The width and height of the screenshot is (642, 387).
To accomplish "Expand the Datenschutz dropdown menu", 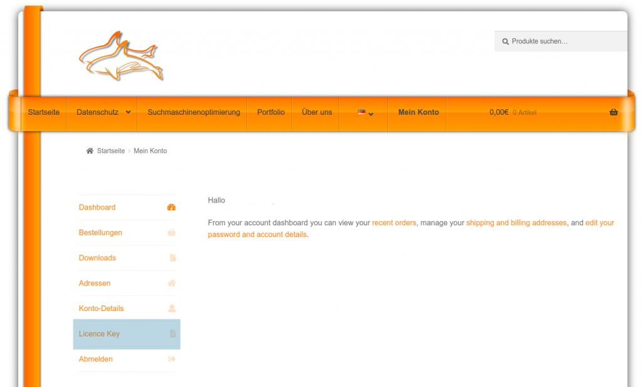I will (103, 112).
